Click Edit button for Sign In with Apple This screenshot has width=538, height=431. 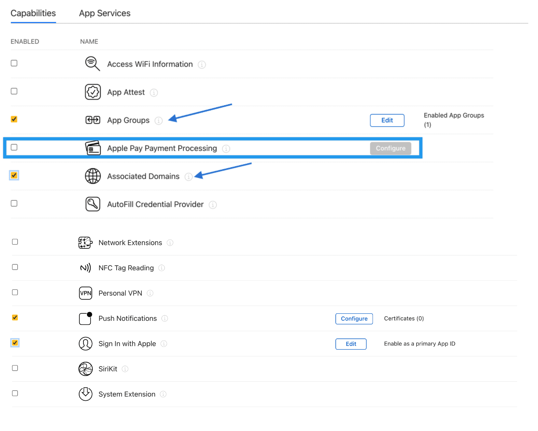click(351, 344)
